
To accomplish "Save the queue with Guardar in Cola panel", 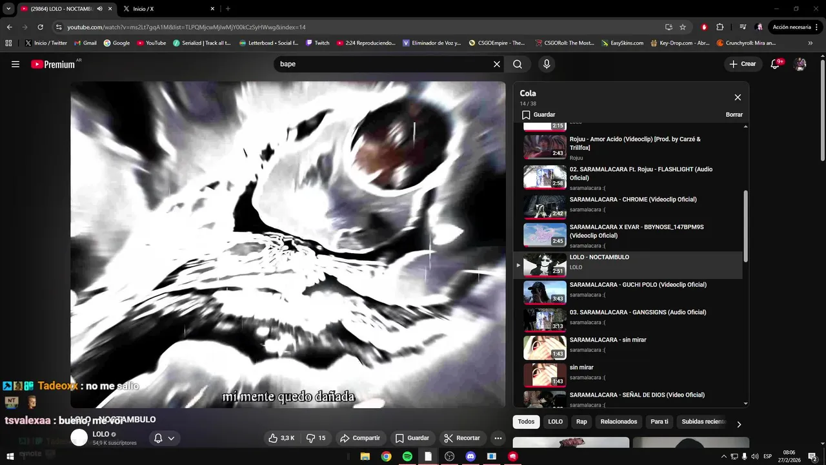I will [539, 114].
